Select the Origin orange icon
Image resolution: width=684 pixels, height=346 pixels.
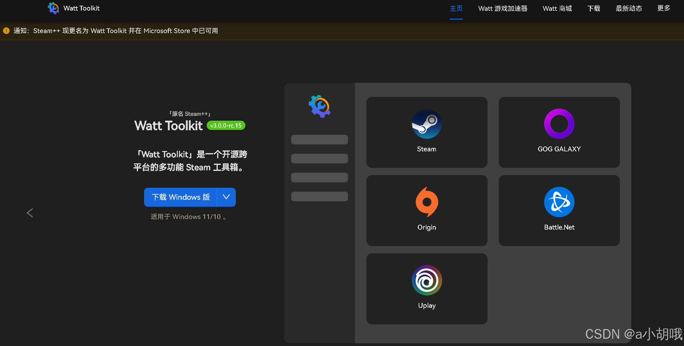427,202
